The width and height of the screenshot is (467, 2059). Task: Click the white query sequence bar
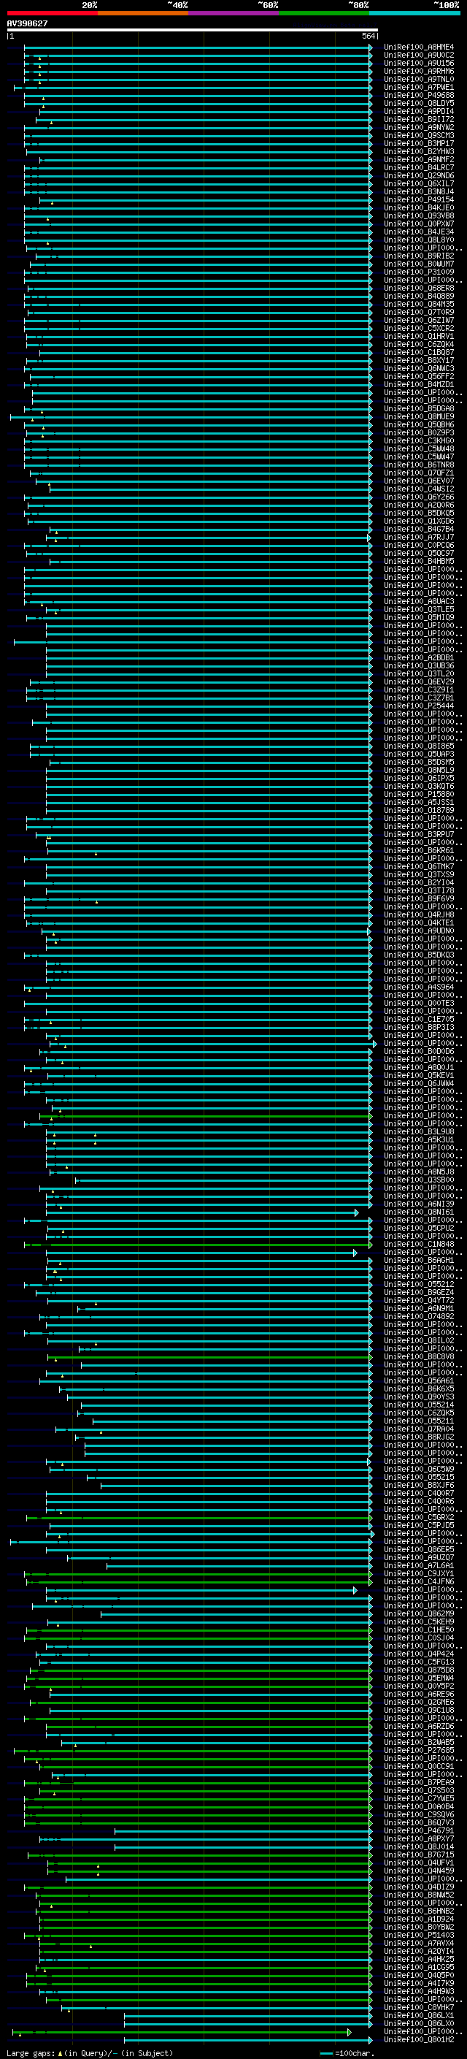[x=193, y=29]
